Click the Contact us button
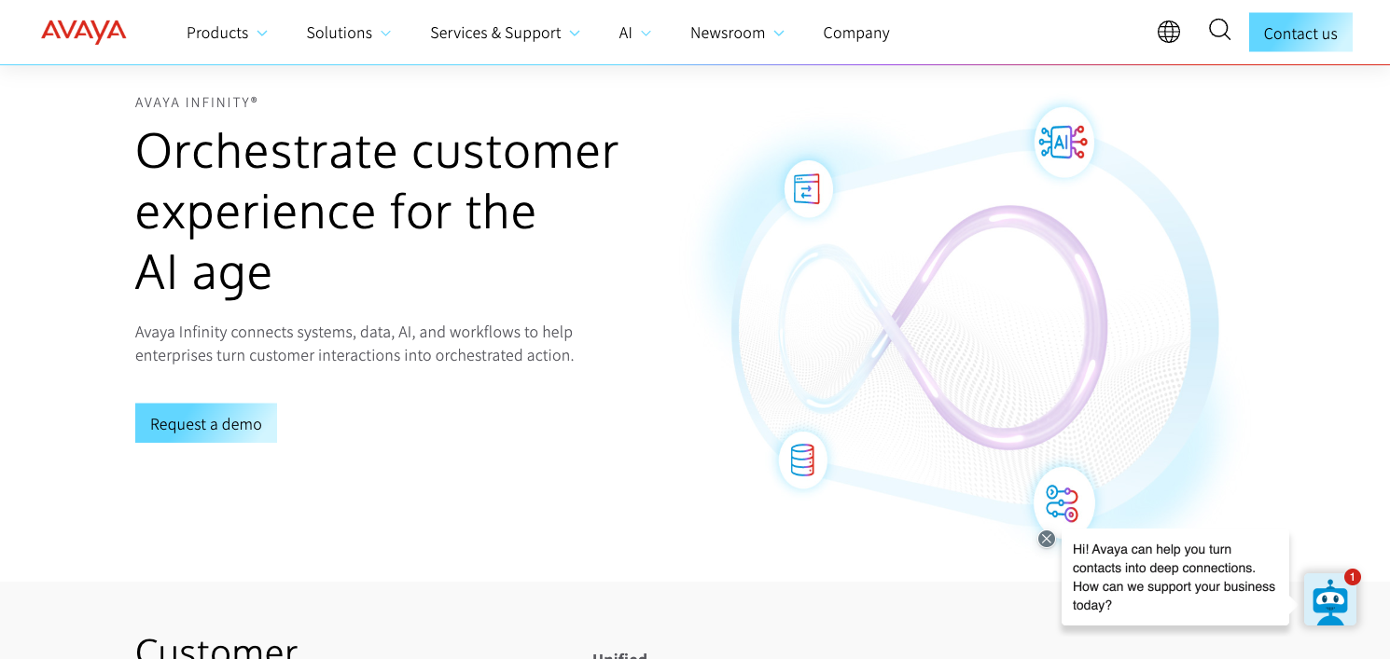This screenshot has height=659, width=1390. pyautogui.click(x=1300, y=33)
